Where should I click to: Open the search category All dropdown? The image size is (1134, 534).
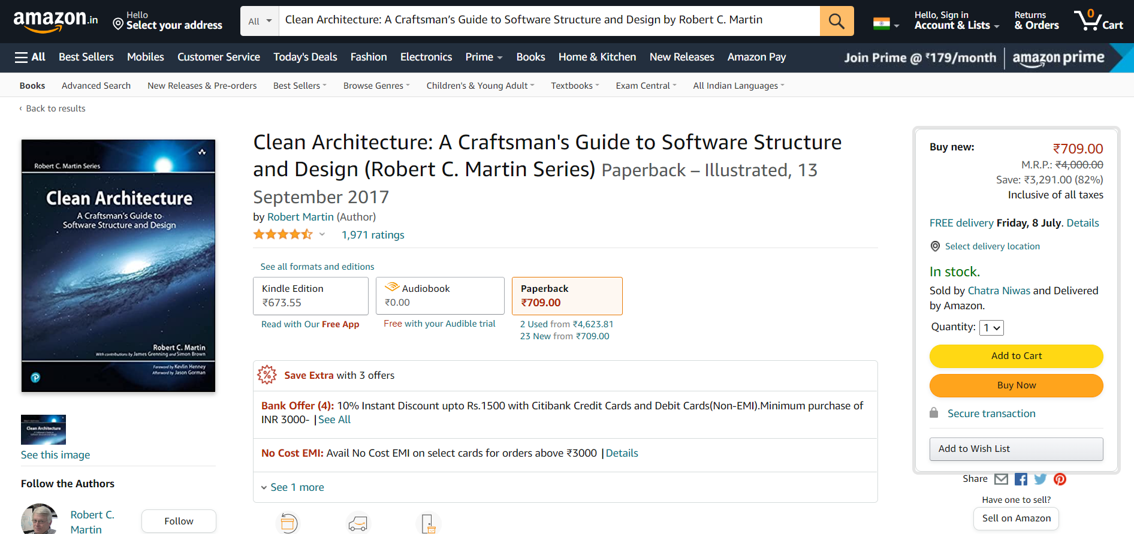click(x=260, y=21)
